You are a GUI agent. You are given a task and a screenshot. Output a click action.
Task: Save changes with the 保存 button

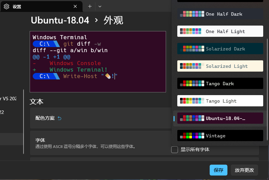pos(218,170)
